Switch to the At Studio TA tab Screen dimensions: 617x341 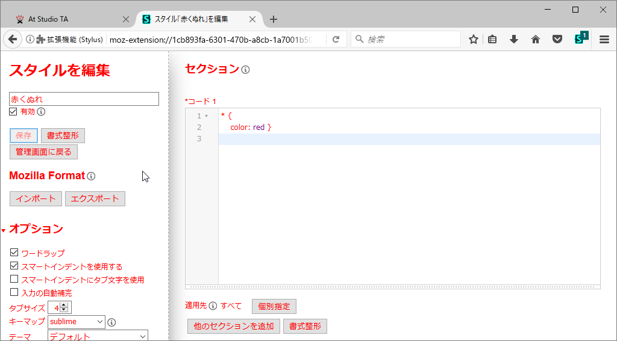point(72,19)
